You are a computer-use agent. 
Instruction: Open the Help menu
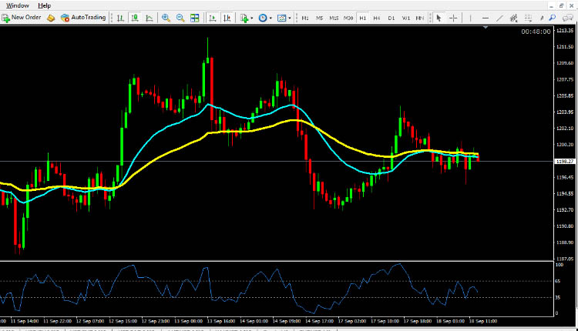point(44,5)
